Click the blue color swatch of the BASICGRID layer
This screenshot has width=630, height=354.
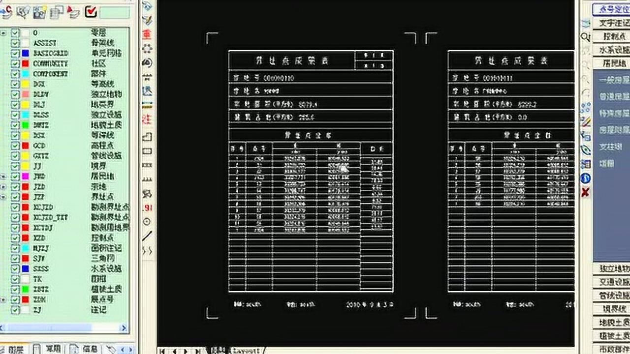26,53
